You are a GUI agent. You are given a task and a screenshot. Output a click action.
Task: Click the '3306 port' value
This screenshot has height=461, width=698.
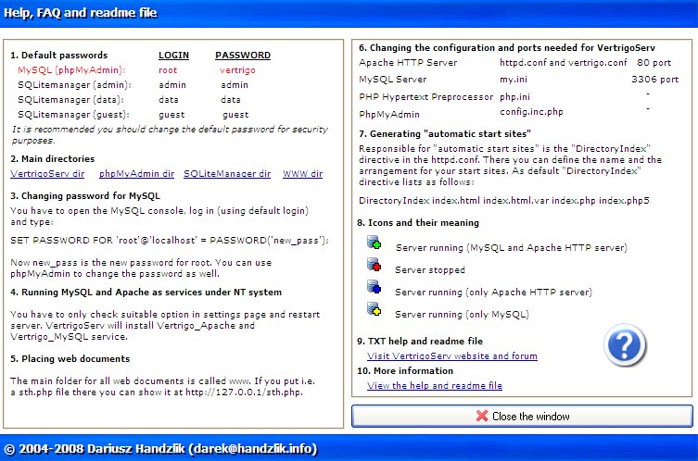654,80
